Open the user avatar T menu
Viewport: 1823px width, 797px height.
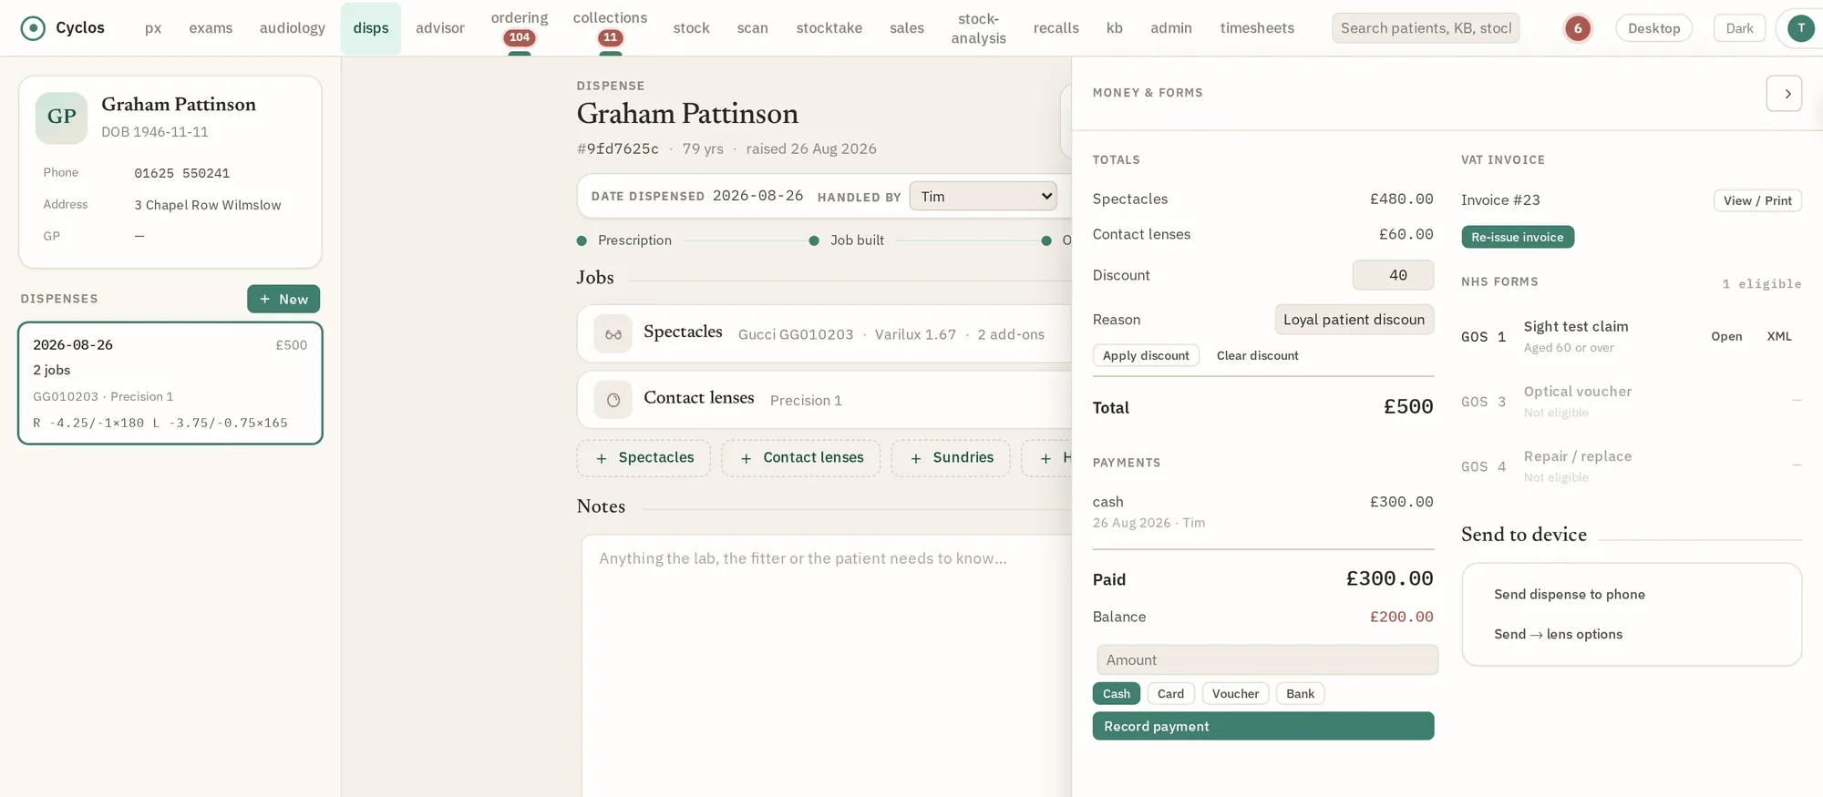point(1800,28)
